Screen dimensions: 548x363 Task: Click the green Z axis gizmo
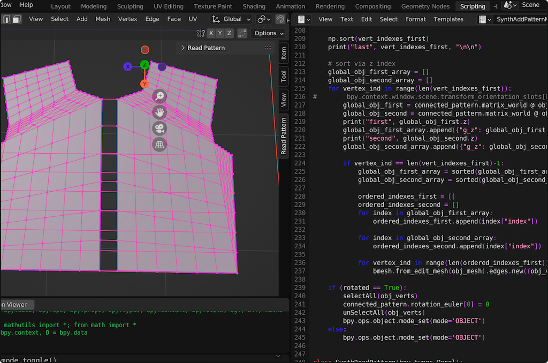(x=144, y=65)
